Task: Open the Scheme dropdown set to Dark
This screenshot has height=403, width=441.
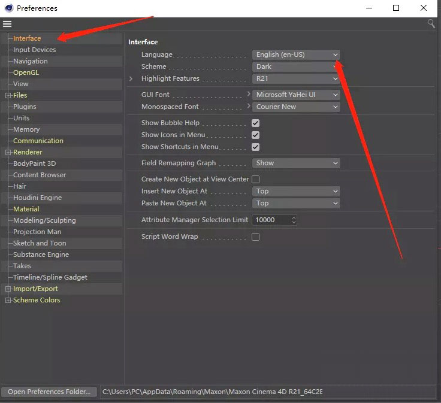Action: [296, 66]
